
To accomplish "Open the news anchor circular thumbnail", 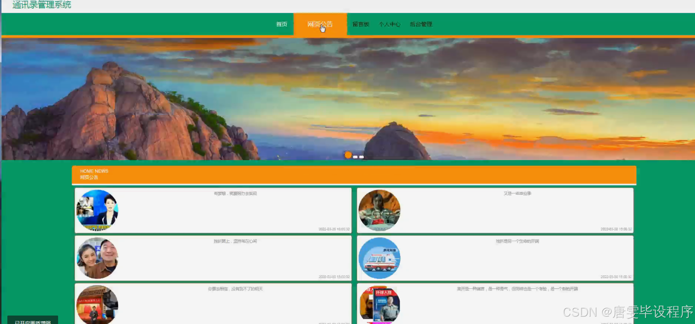I will (x=97, y=210).
